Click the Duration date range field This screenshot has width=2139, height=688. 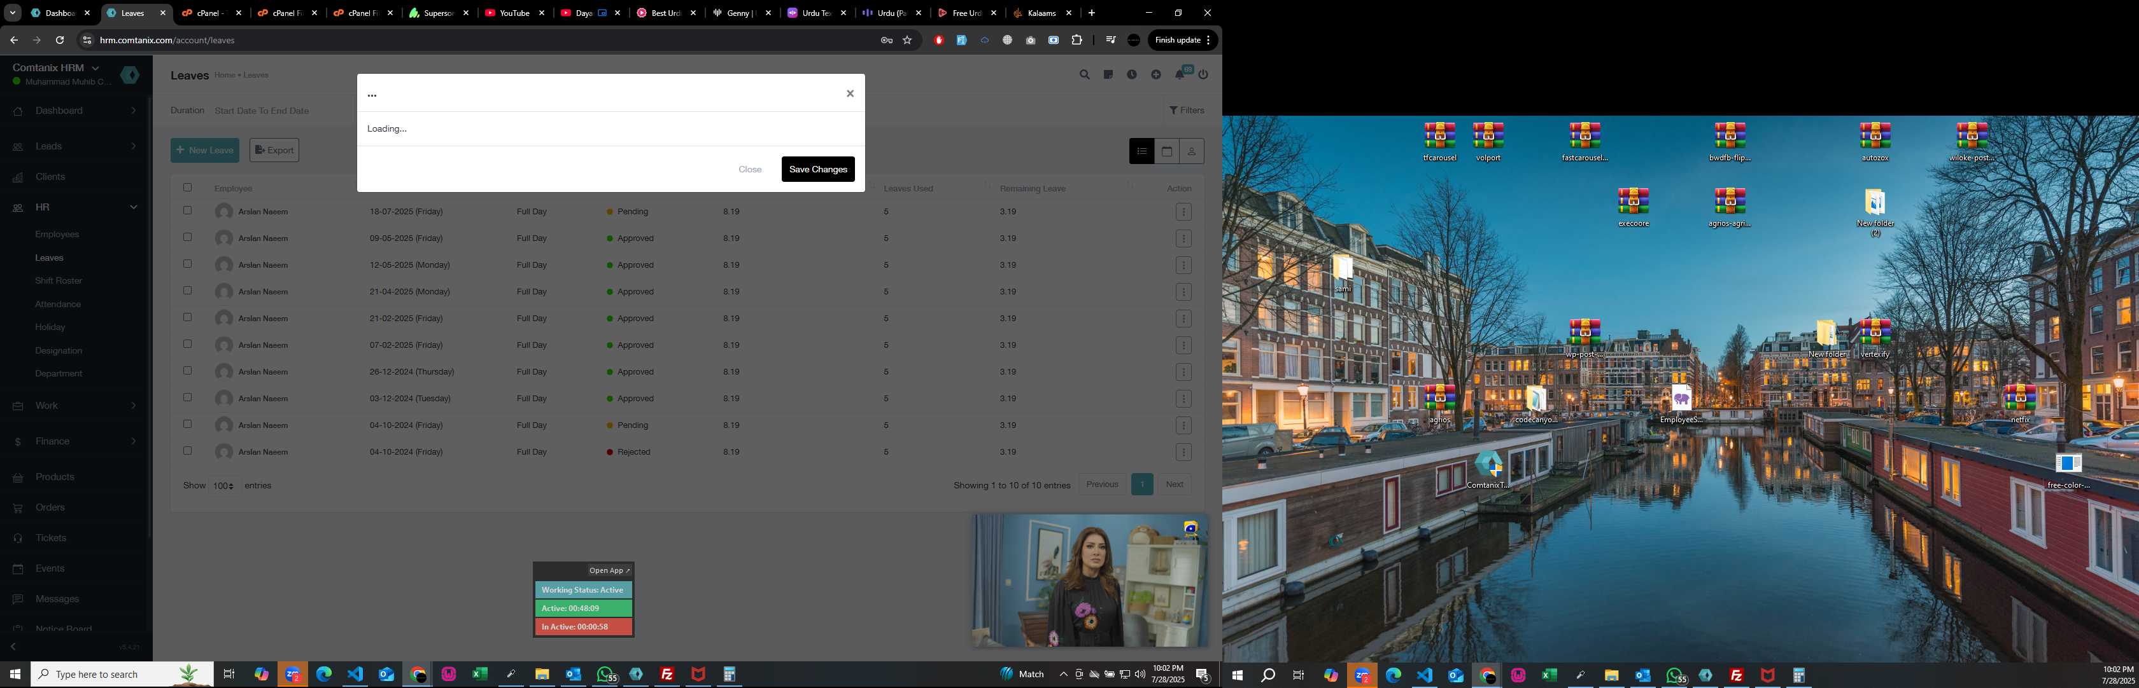click(262, 110)
